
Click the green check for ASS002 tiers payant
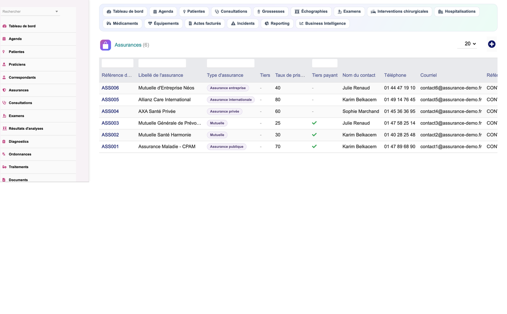pyautogui.click(x=314, y=135)
